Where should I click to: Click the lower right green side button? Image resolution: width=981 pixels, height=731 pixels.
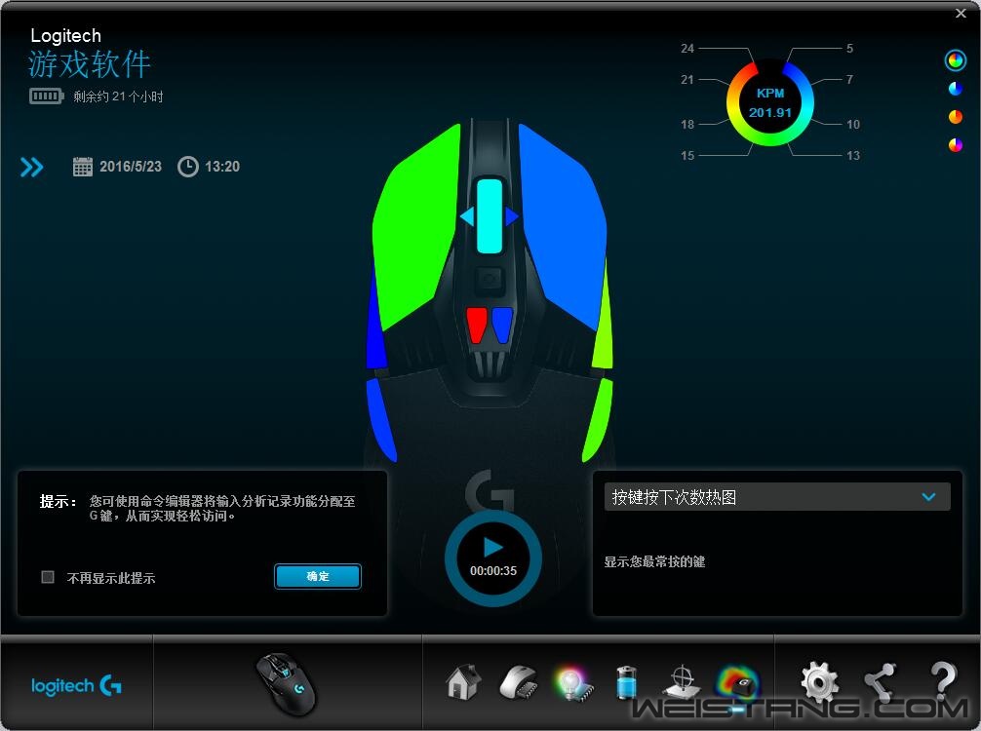598,419
